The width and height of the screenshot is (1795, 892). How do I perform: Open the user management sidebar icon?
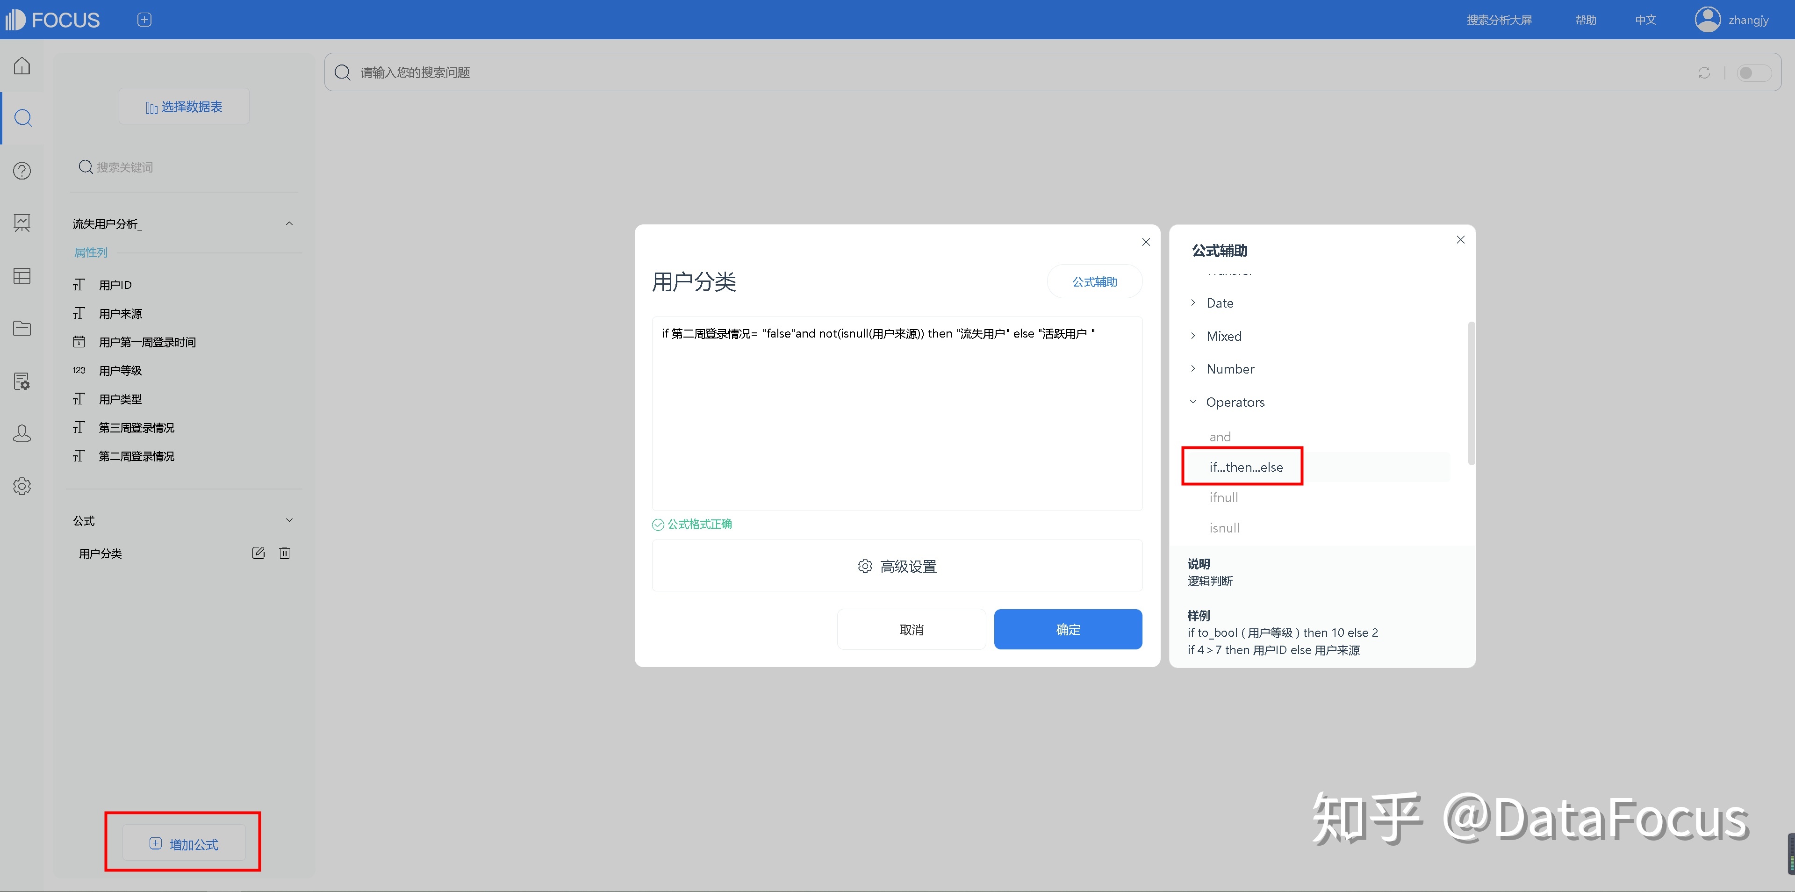22,433
